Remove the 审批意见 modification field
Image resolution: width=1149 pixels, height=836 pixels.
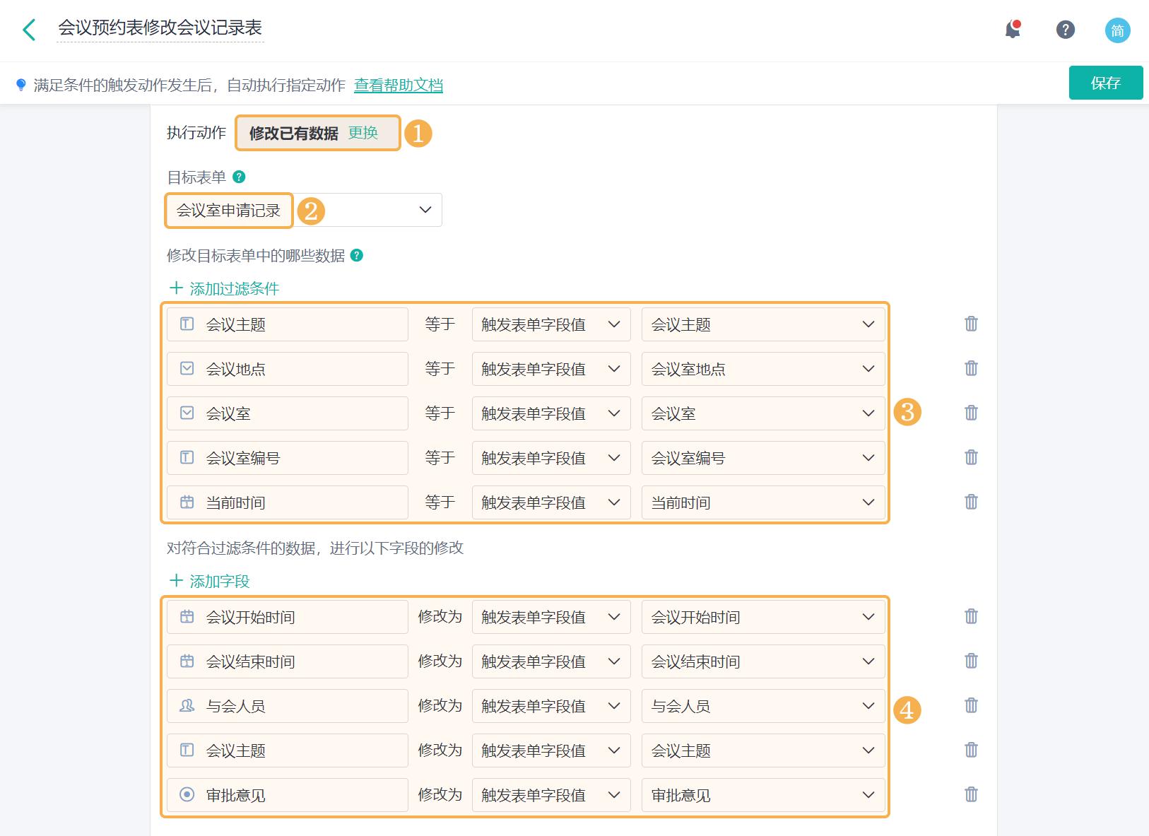[x=972, y=794]
